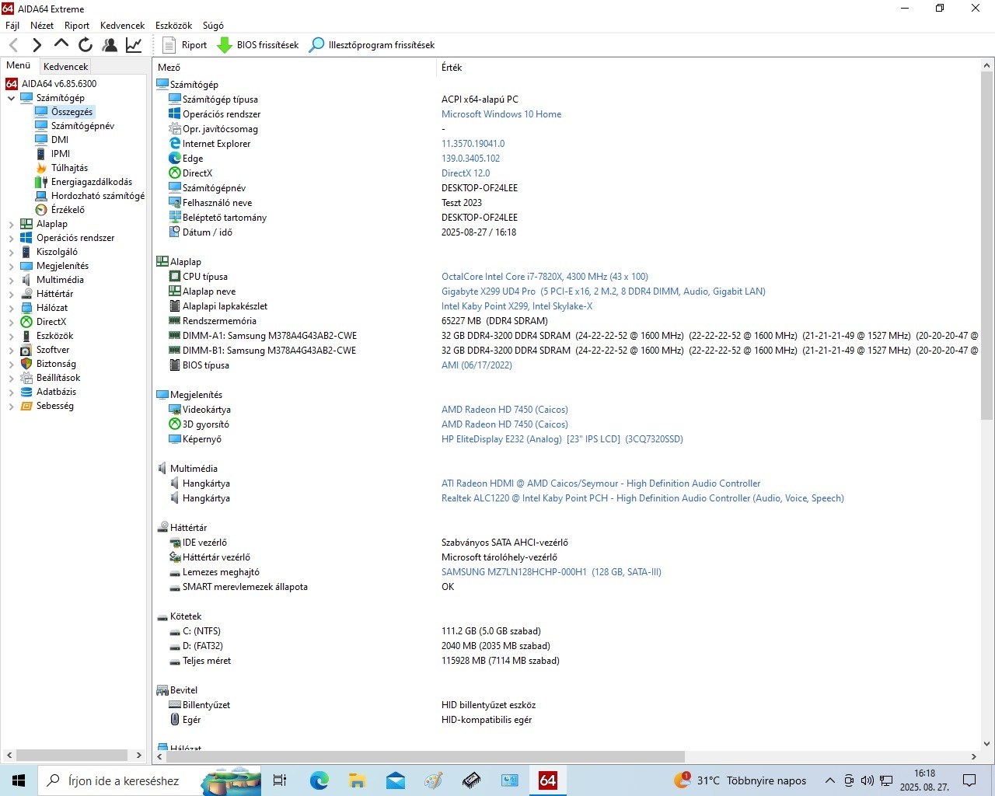Select the Beállítások tree item
Image resolution: width=995 pixels, height=796 pixels.
pos(58,378)
